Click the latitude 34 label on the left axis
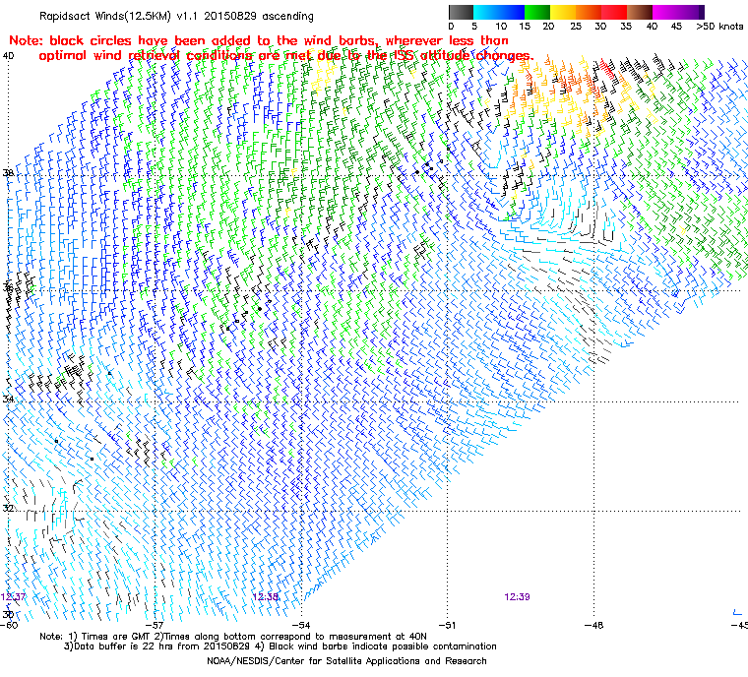Screen dimensions: 748x677 click(8, 399)
